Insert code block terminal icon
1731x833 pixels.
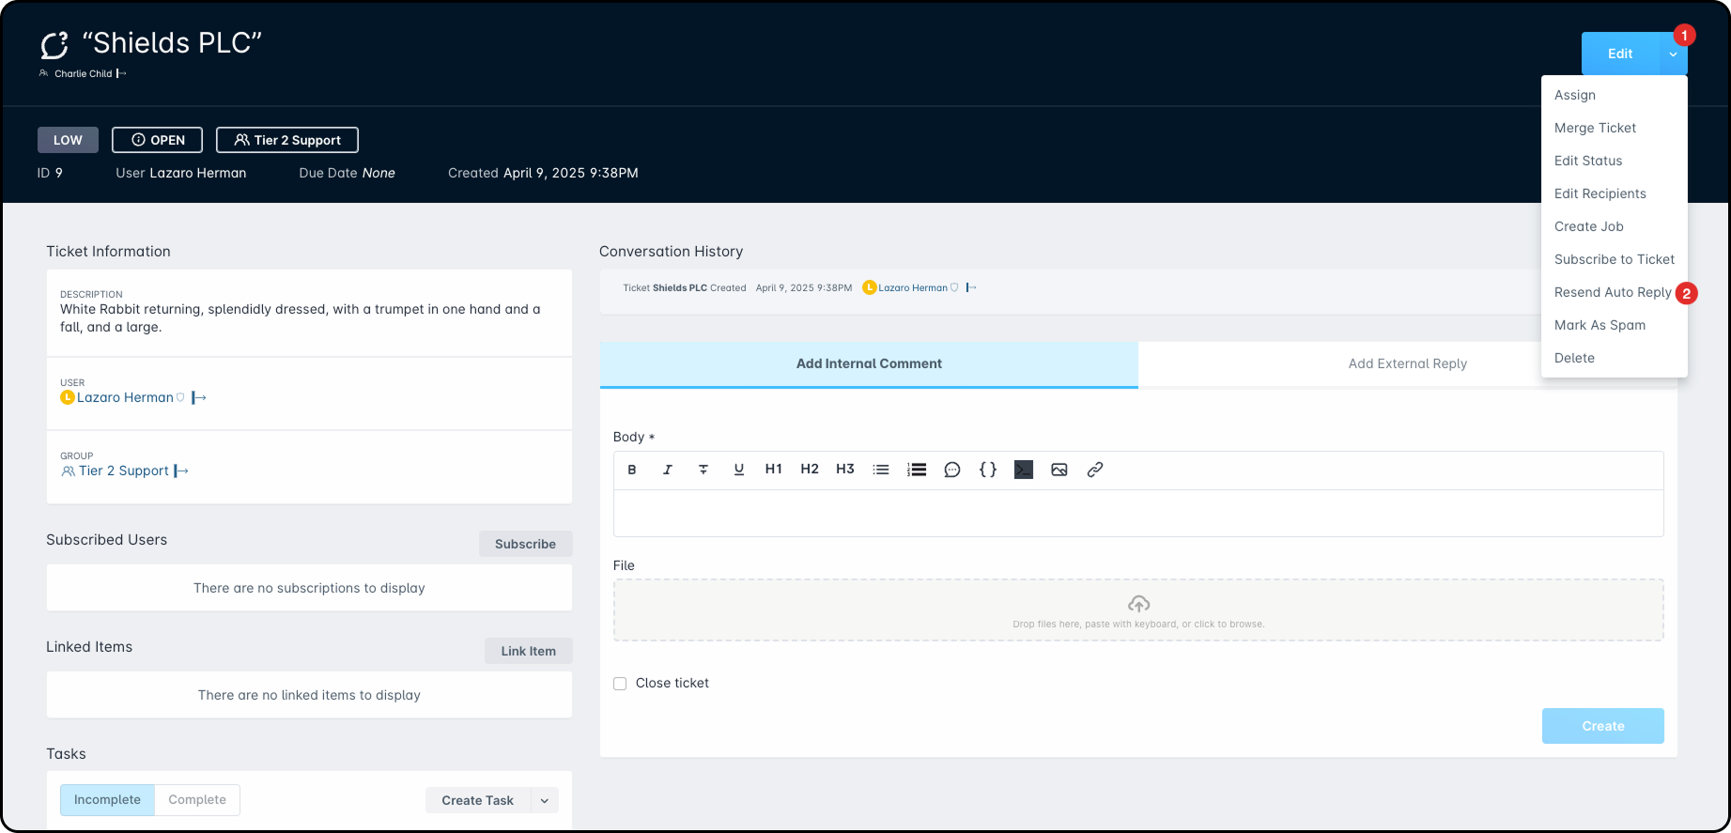[1024, 470]
